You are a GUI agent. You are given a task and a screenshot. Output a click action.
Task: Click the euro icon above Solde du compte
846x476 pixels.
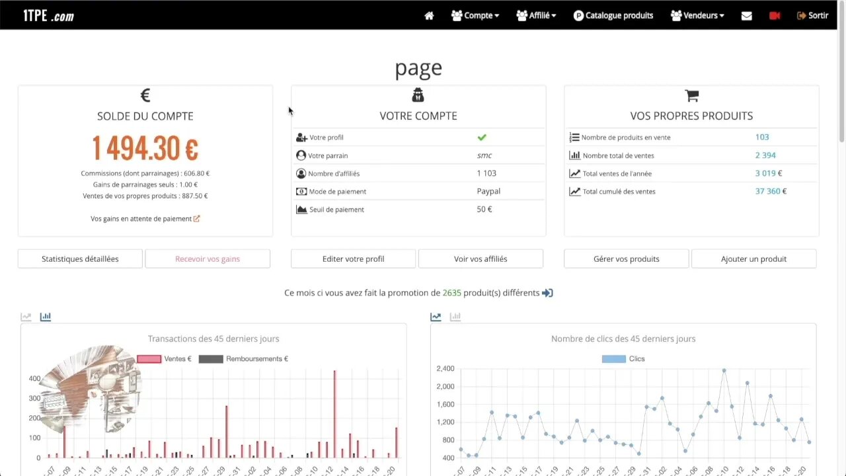pyautogui.click(x=145, y=95)
